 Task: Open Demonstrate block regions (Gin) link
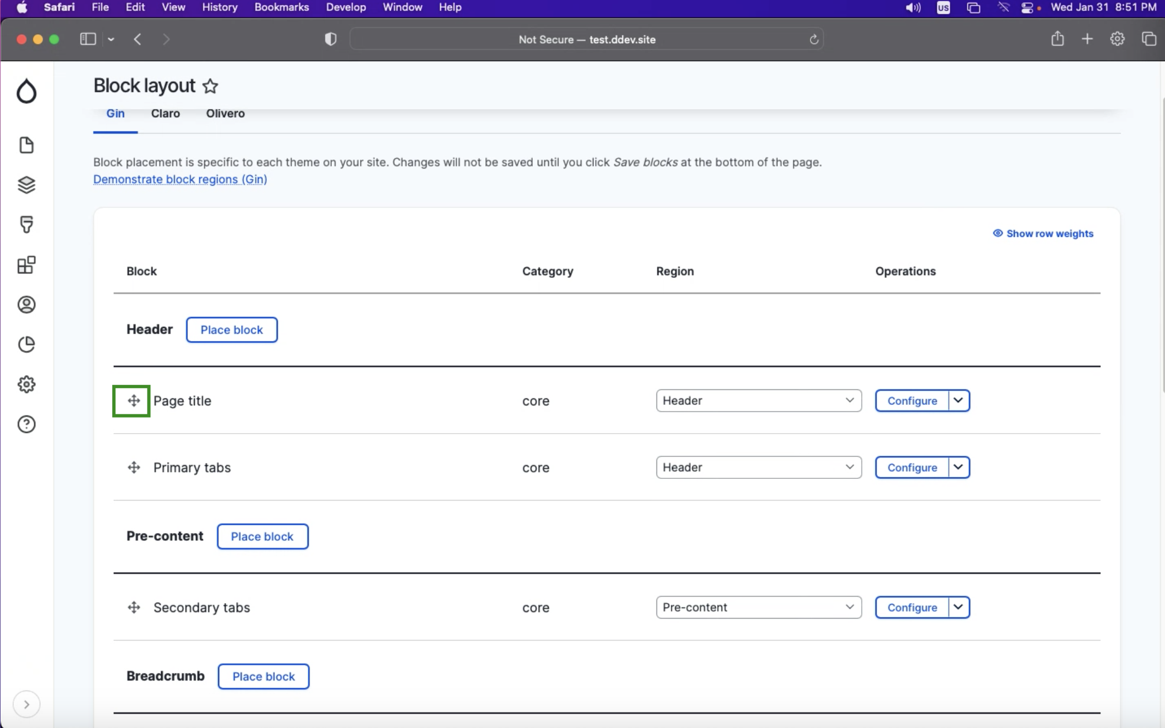coord(180,180)
